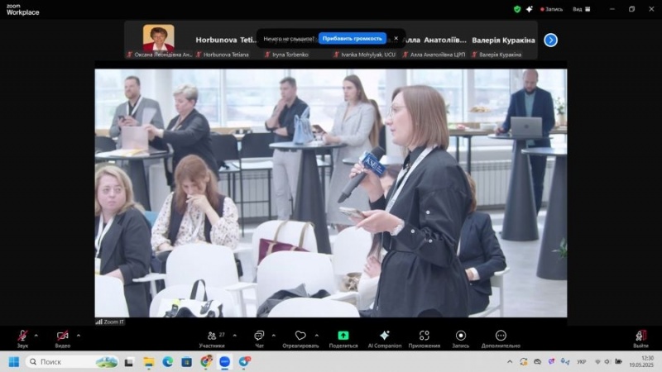Click the green encryption shield icon
The width and height of the screenshot is (662, 372).
pos(517,9)
